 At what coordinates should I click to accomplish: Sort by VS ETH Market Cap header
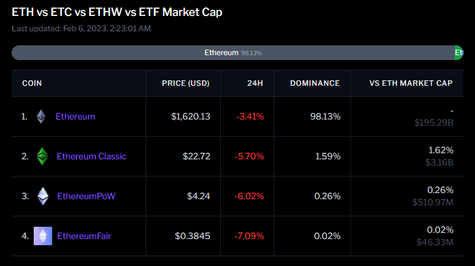click(411, 83)
